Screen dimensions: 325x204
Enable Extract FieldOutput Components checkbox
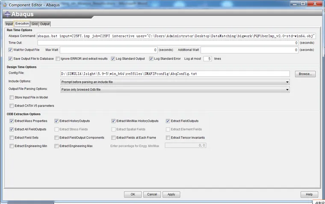pos(56,138)
